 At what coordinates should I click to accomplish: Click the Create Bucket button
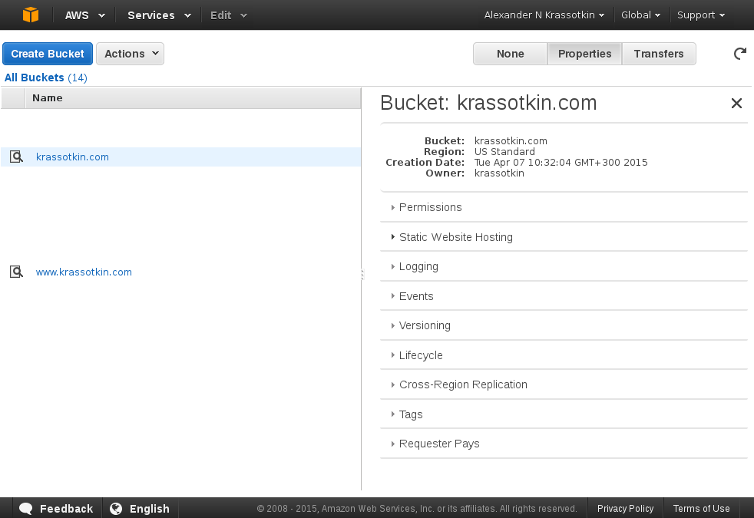[48, 54]
